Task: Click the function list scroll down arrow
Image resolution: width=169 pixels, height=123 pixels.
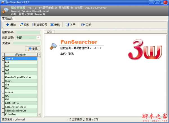Action: coord(39,115)
